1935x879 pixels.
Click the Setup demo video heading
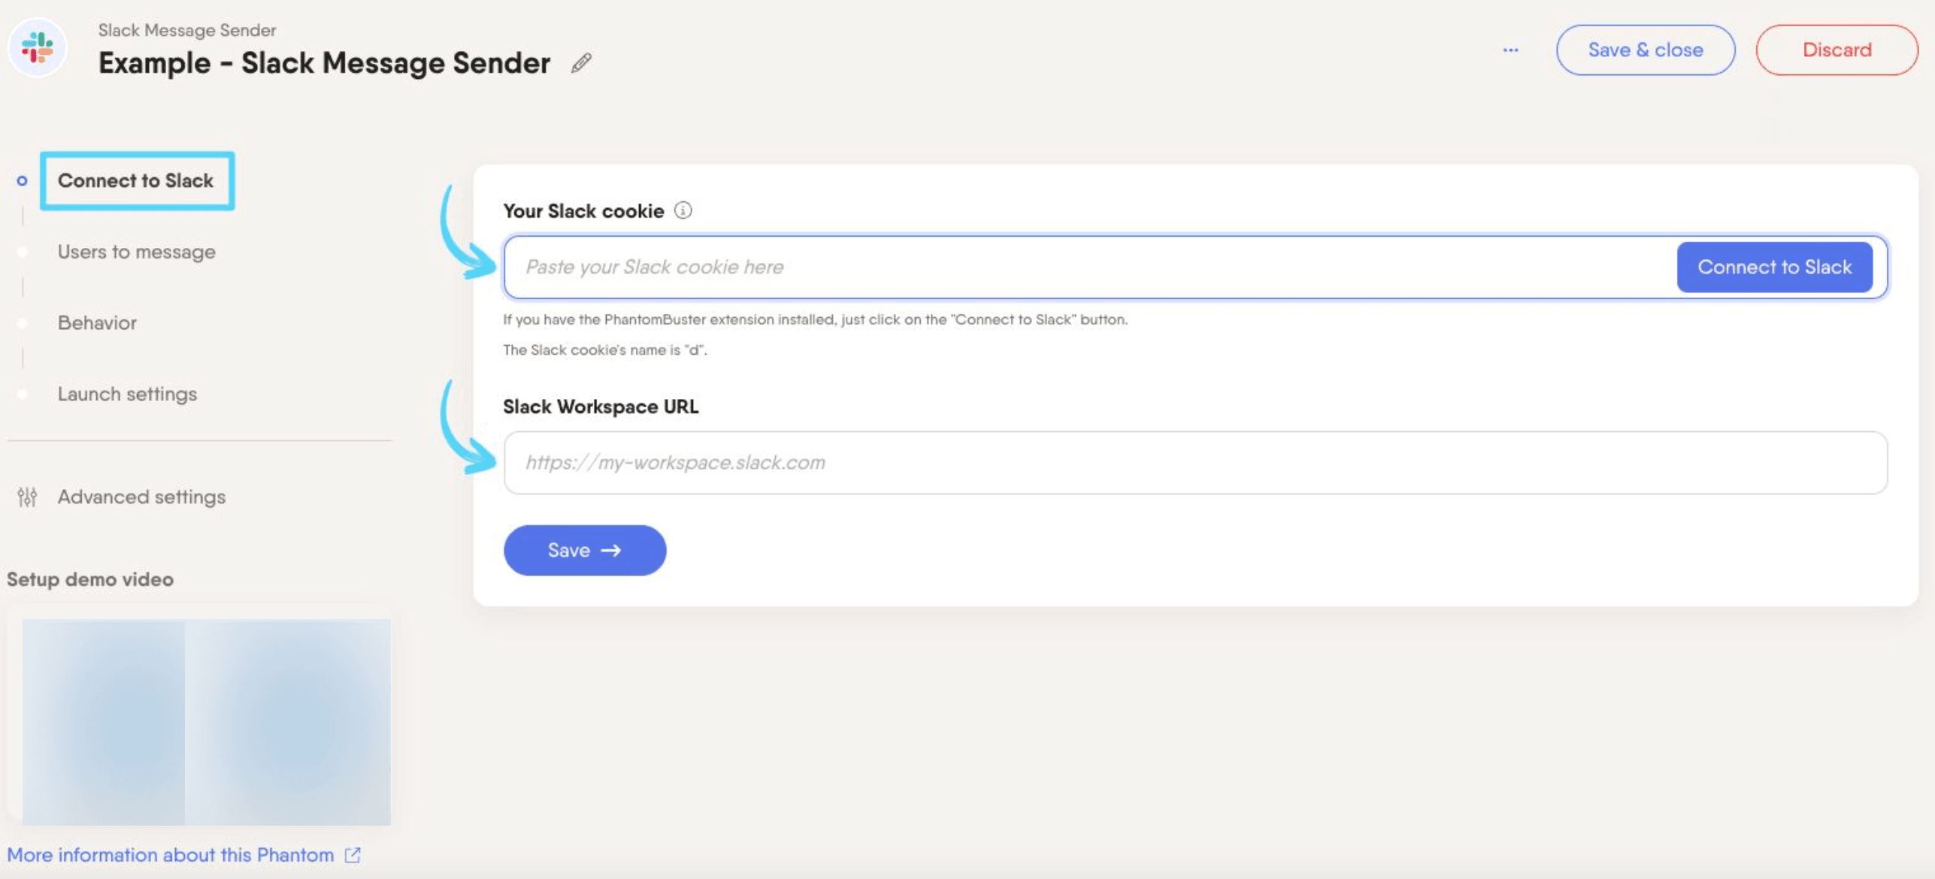click(x=90, y=579)
